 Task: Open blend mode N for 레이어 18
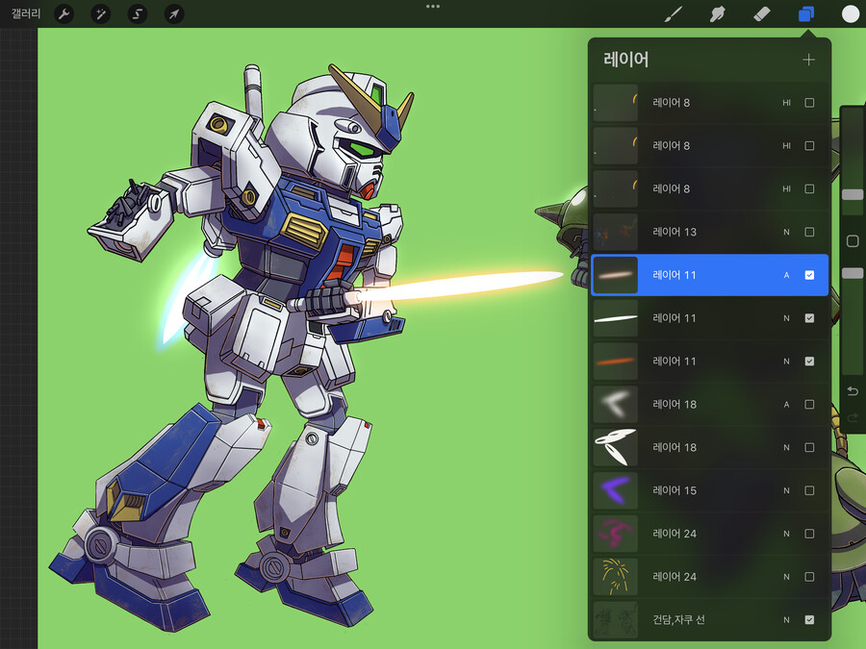coord(786,447)
